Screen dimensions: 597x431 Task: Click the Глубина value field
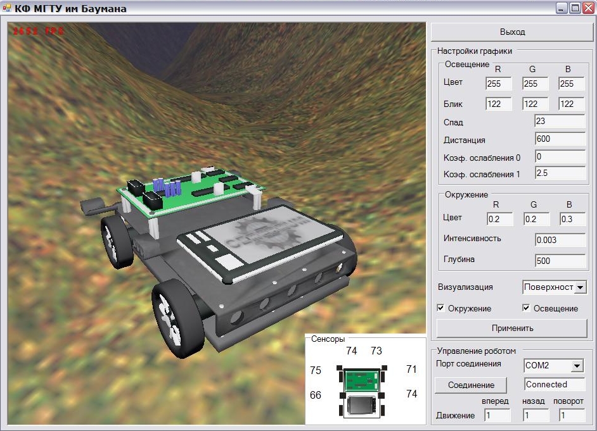tap(560, 261)
